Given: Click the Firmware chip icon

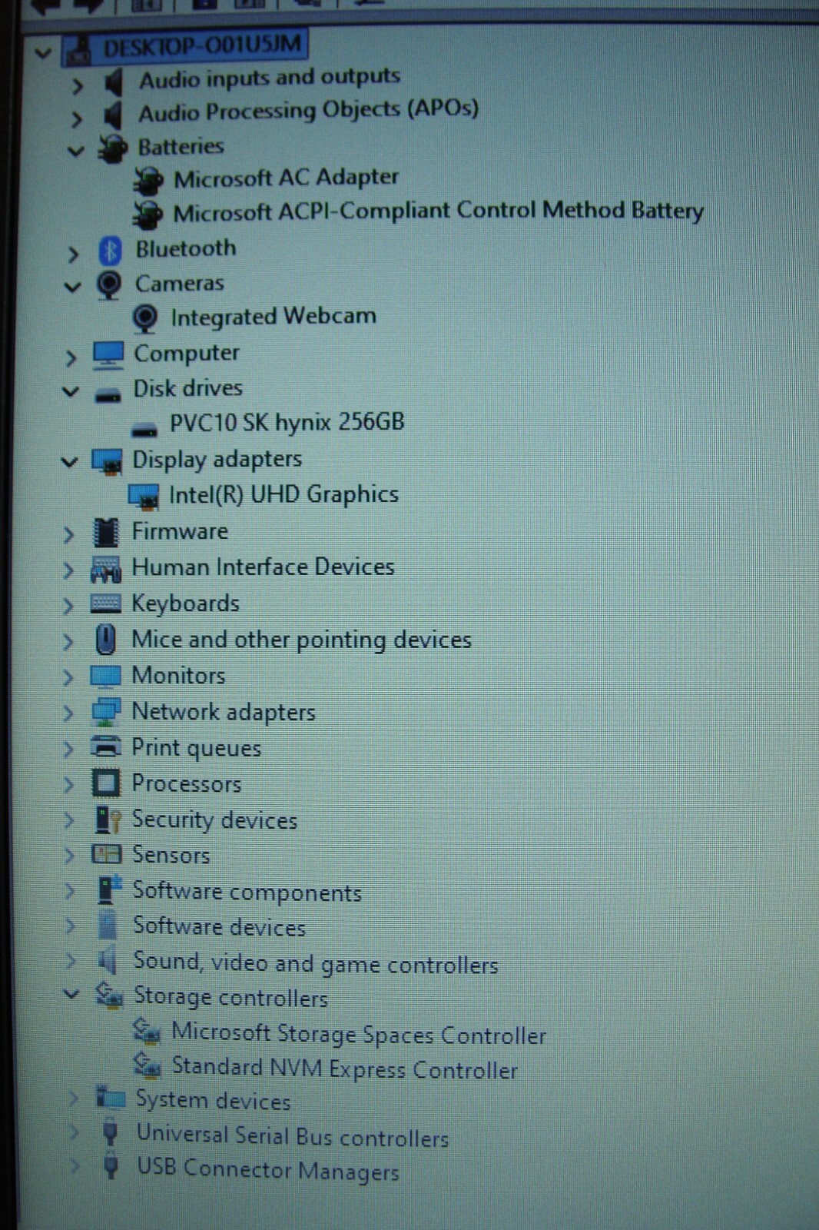Looking at the screenshot, I should pyautogui.click(x=106, y=532).
